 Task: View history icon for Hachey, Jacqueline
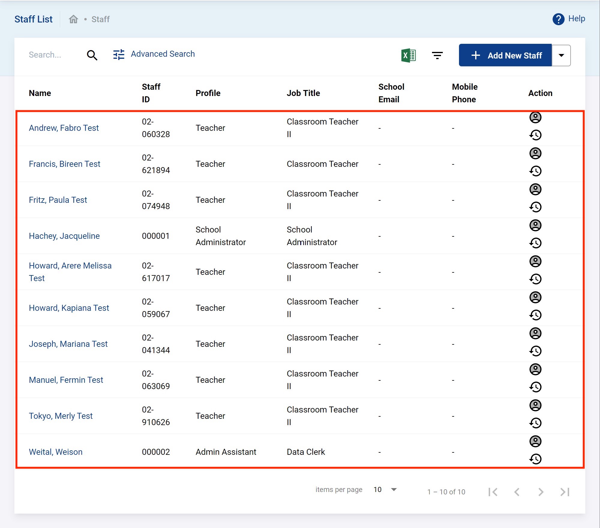pyautogui.click(x=535, y=243)
